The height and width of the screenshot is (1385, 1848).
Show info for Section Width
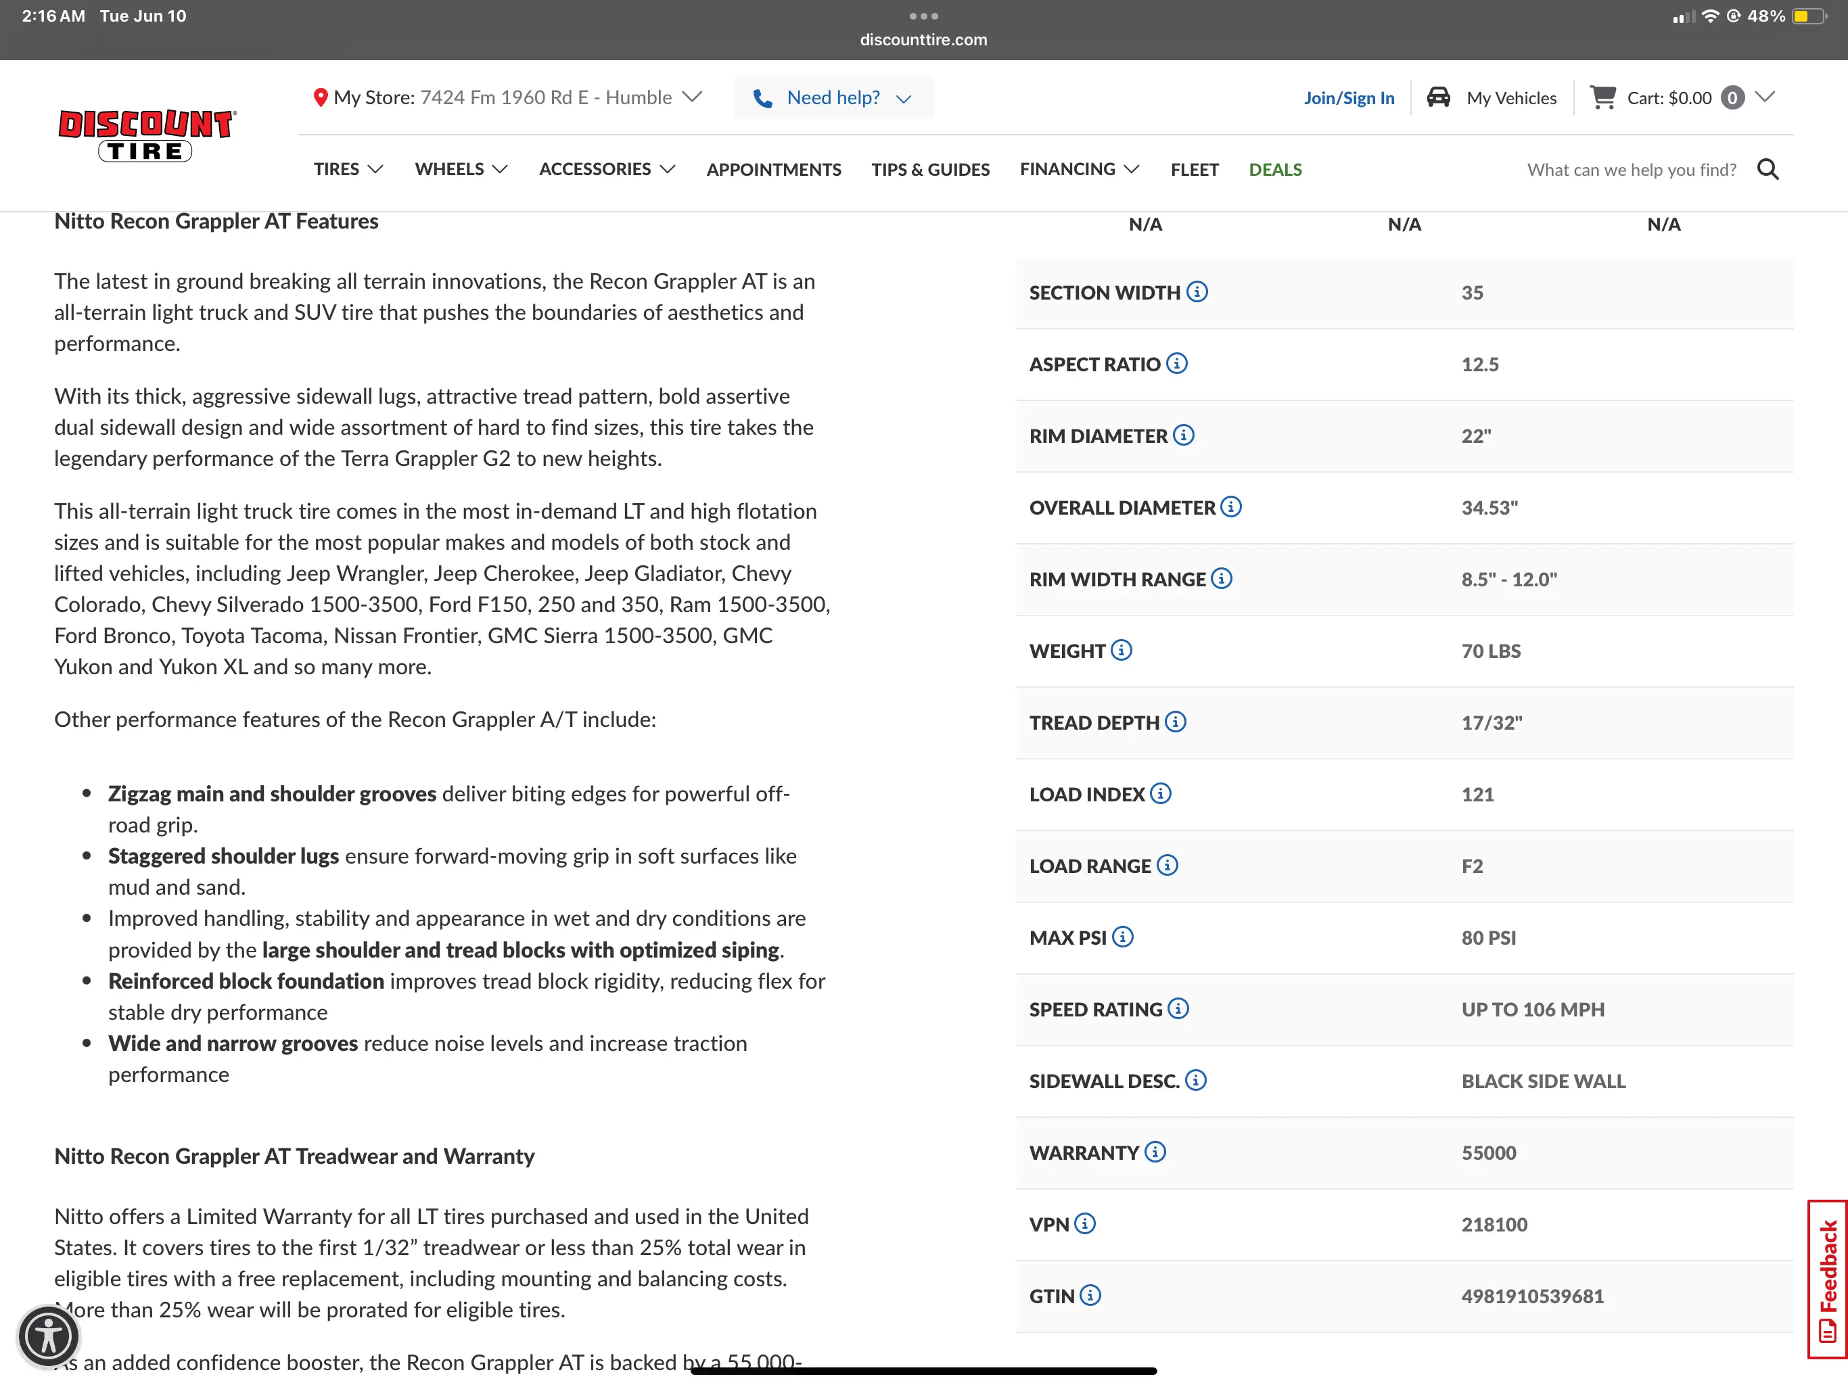click(1197, 291)
